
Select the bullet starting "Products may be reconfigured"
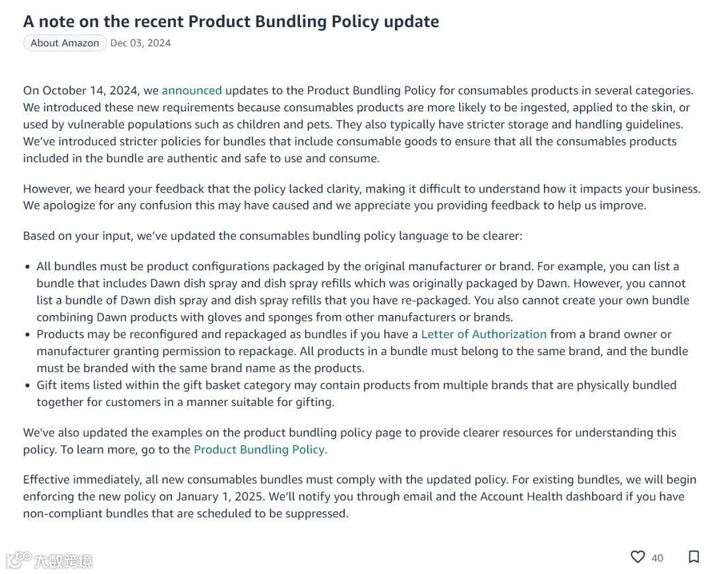[x=361, y=351]
